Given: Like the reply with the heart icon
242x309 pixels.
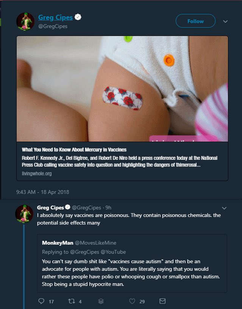Looking at the screenshot, I should pos(132,301).
